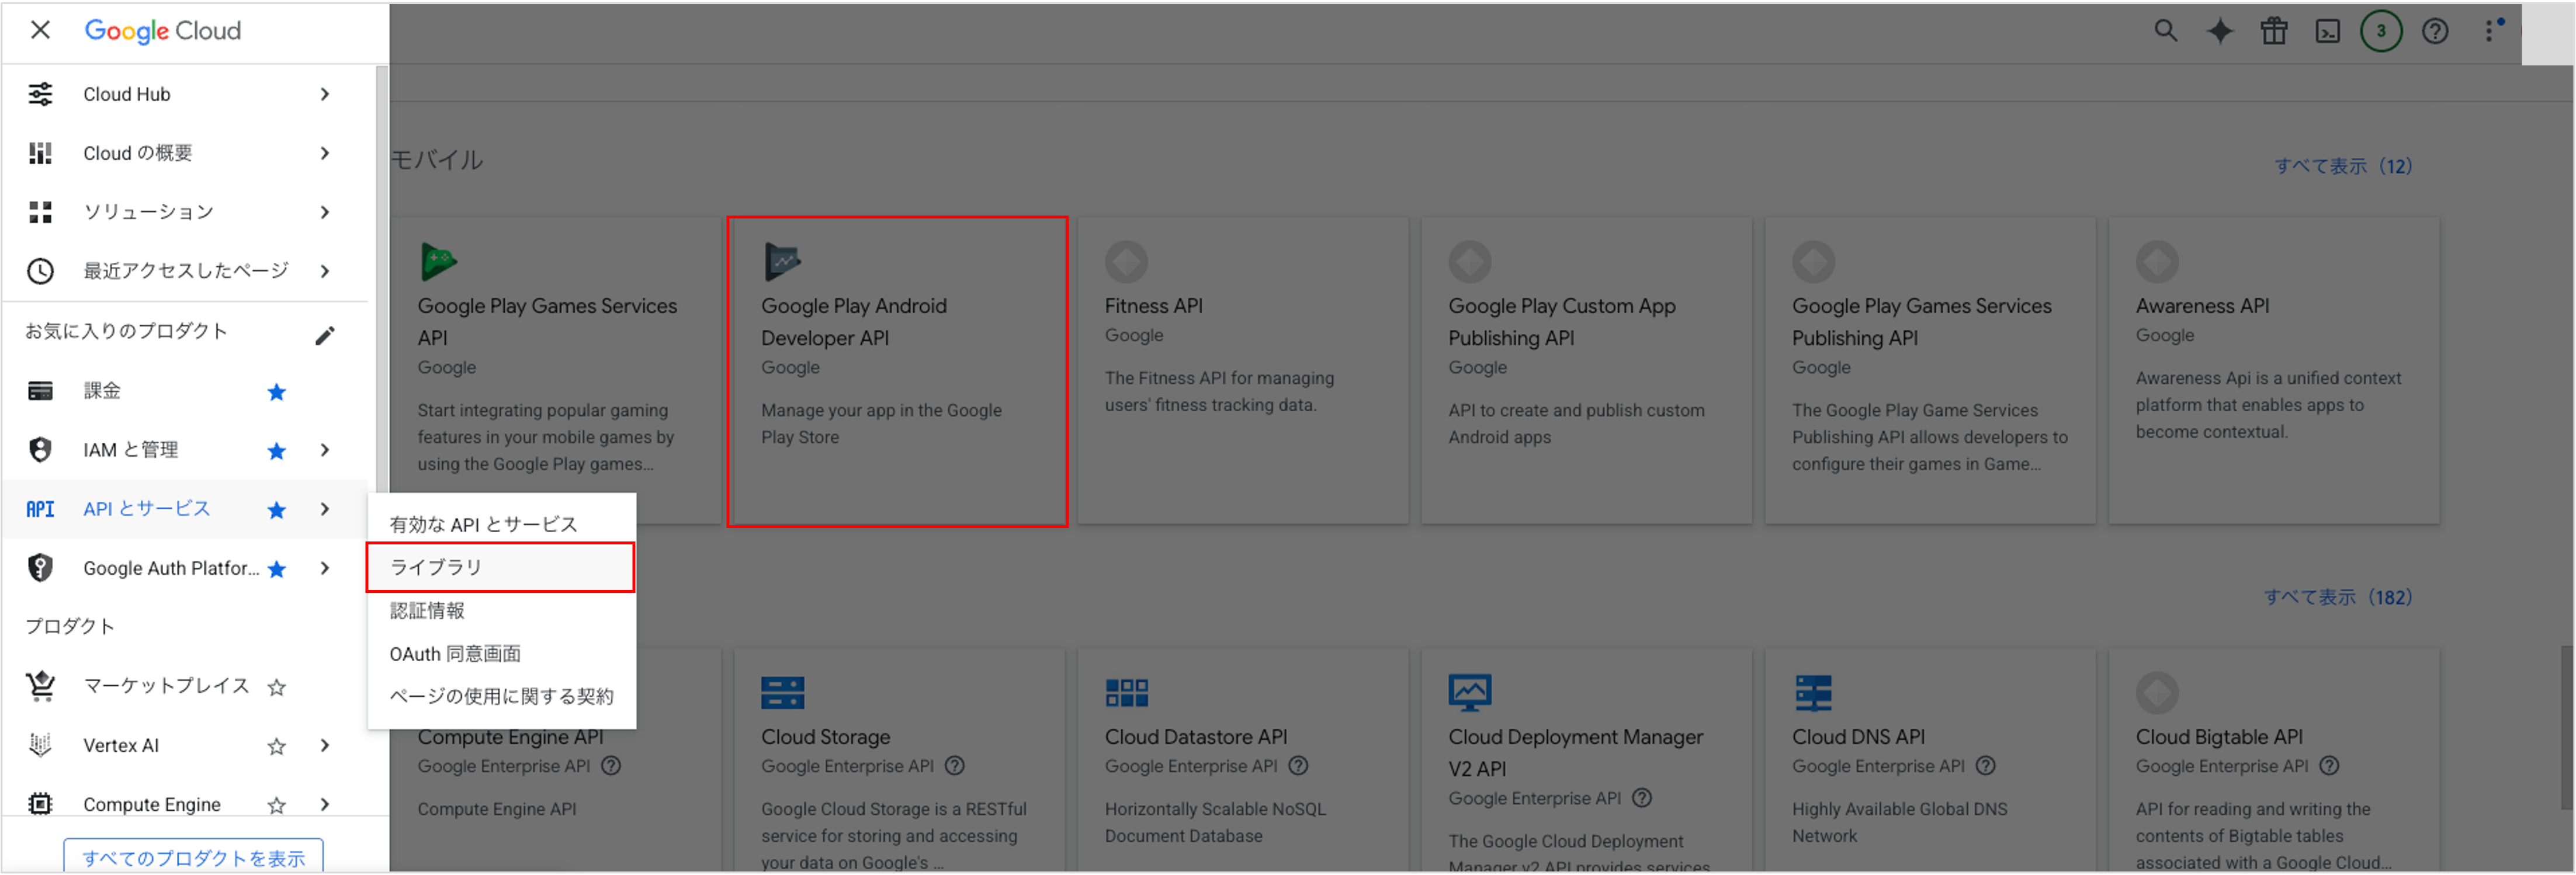This screenshot has width=2576, height=875.
Task: Unpin API とサービス using its star
Action: click(x=277, y=510)
